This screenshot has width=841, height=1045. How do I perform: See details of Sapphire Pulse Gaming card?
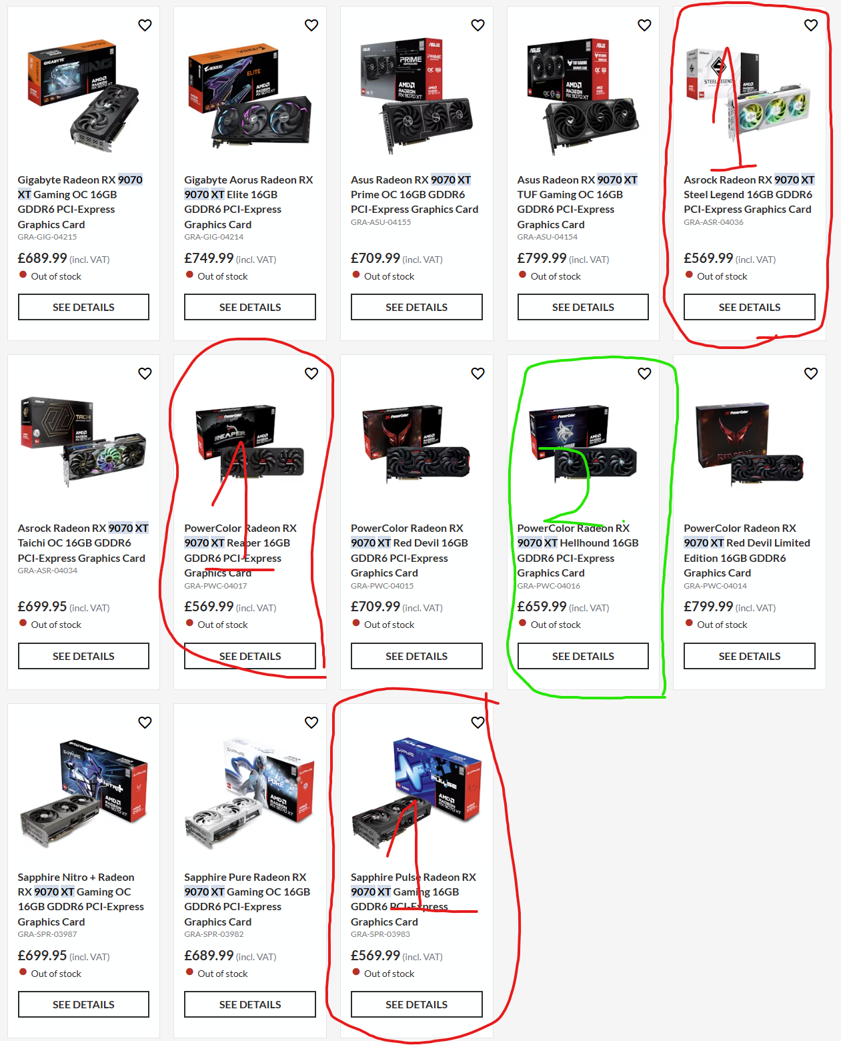[417, 1004]
